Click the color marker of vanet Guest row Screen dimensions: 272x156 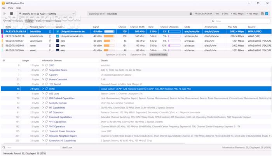[2, 41]
